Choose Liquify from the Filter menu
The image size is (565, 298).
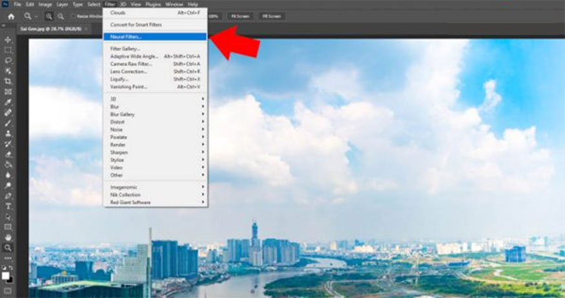155,79
